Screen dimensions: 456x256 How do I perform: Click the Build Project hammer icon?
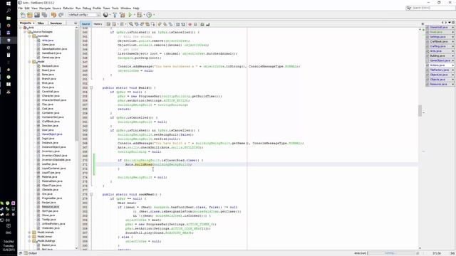(x=115, y=15)
